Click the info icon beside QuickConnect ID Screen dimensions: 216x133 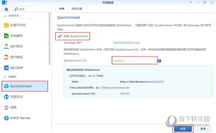coord(159,61)
